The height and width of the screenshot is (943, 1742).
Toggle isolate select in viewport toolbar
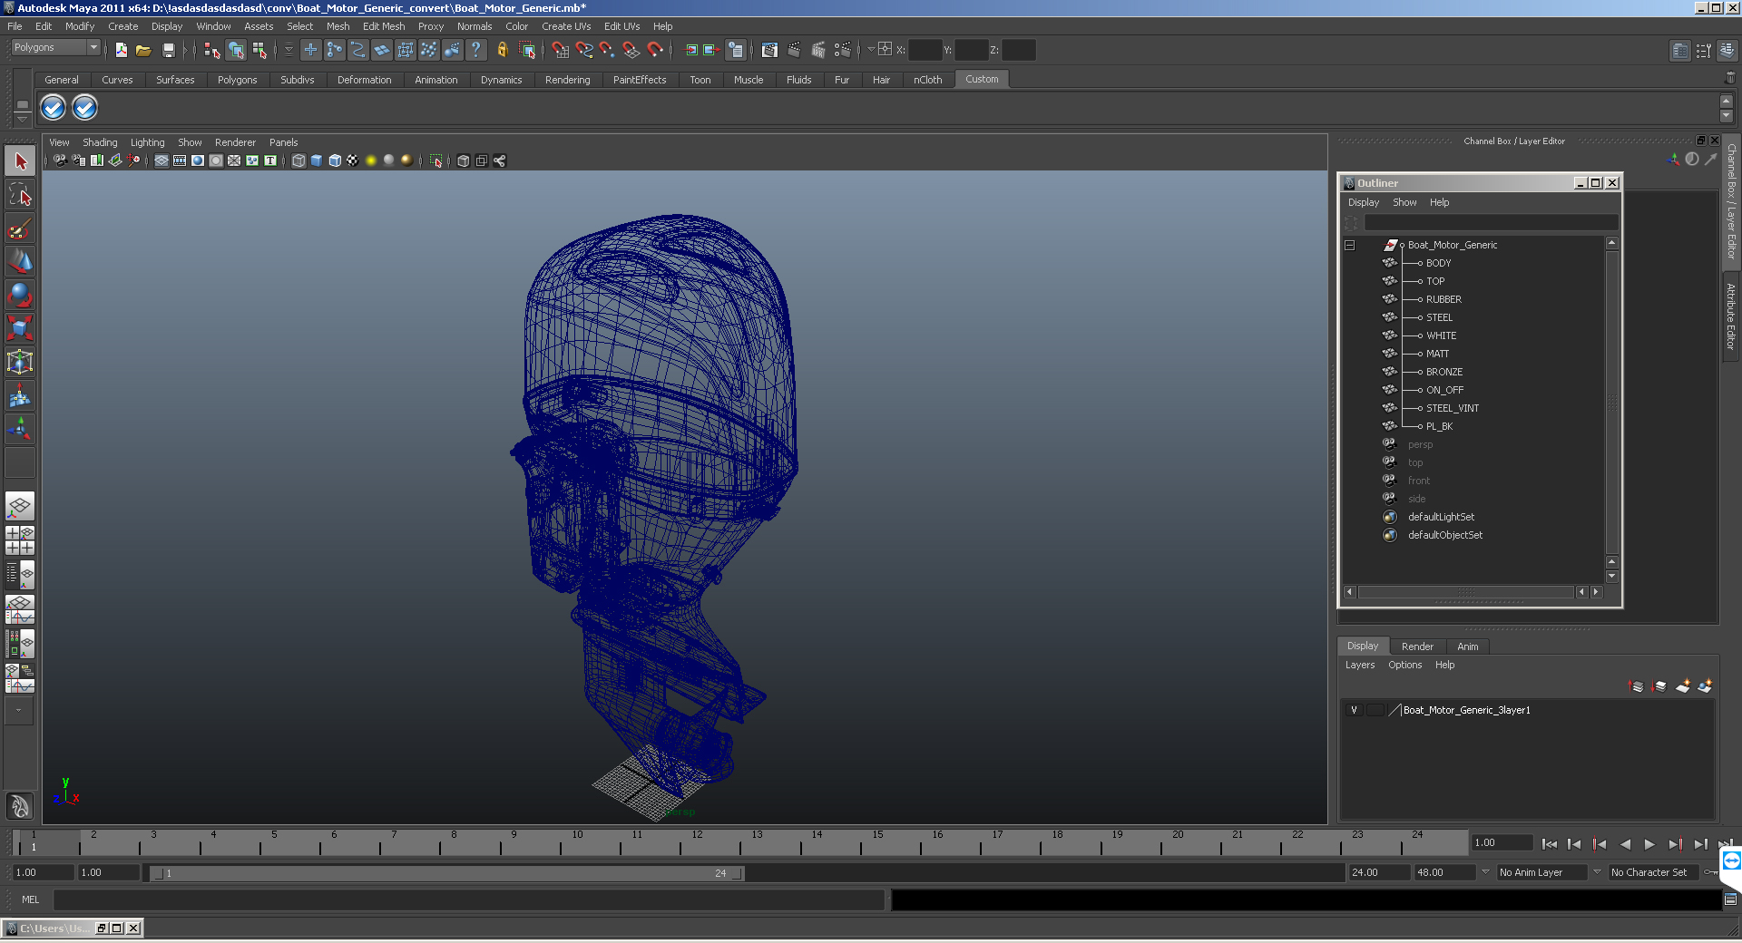tap(435, 160)
